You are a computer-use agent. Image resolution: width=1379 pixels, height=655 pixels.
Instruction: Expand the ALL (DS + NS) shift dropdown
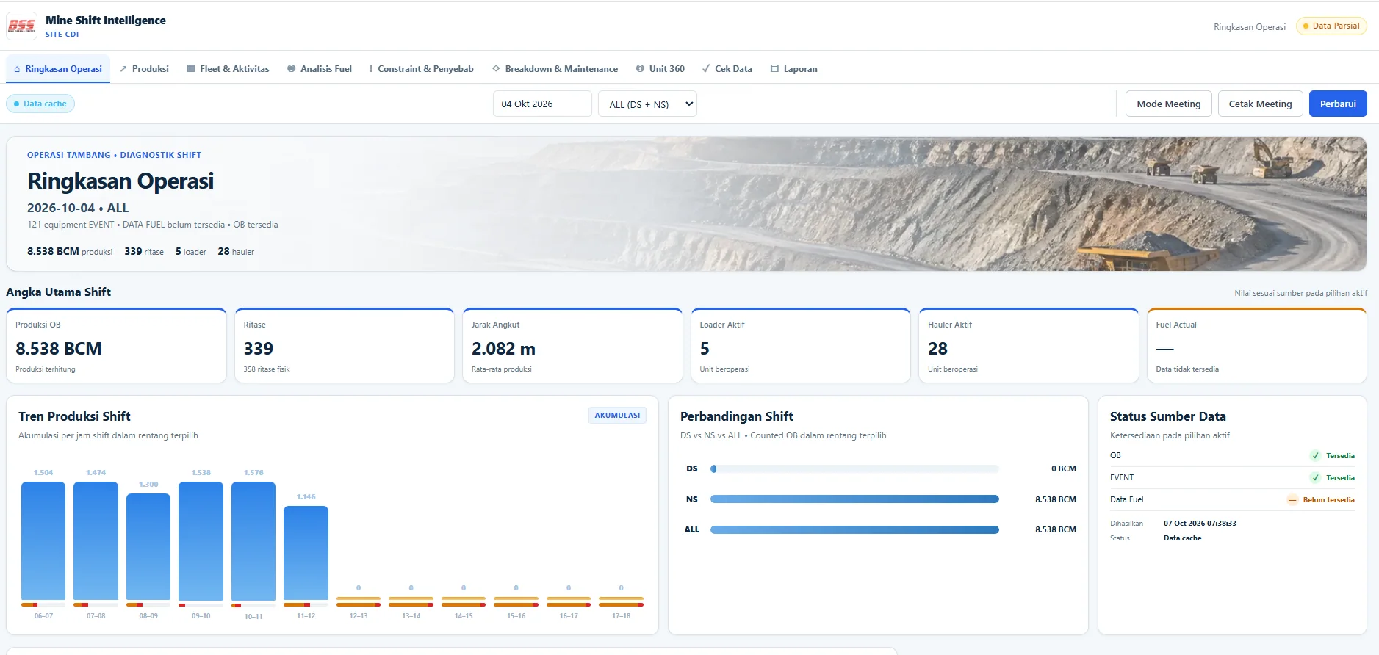coord(647,104)
